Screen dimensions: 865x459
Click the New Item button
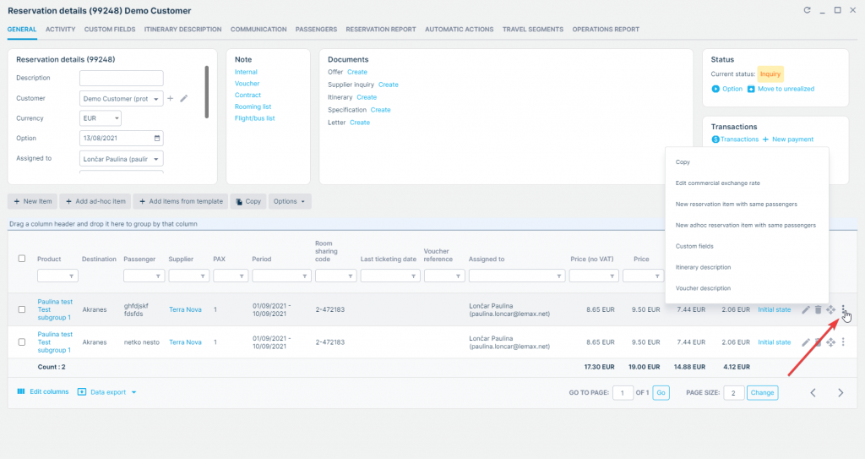(x=33, y=202)
